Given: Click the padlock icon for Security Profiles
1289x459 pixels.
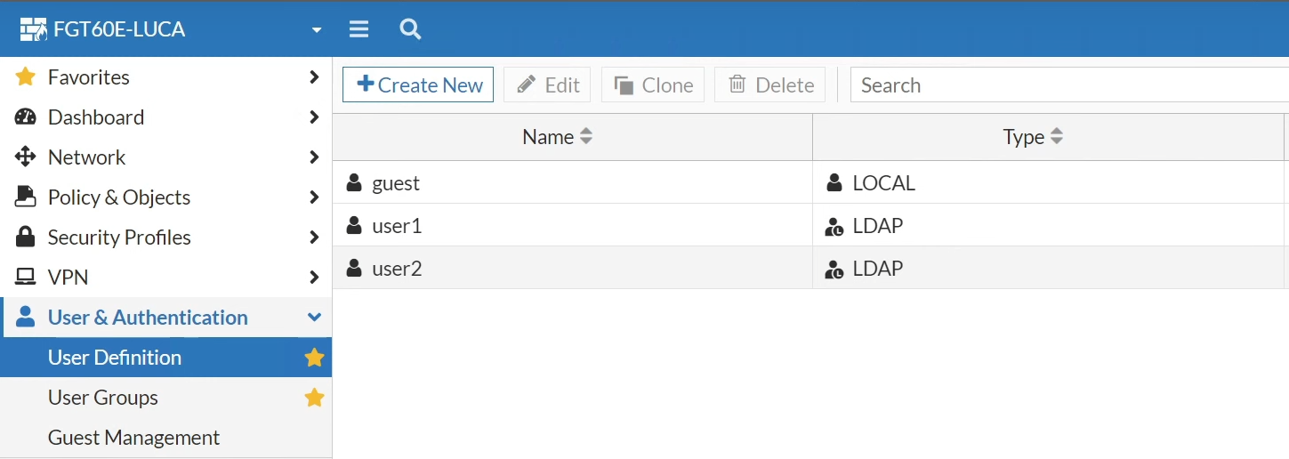Looking at the screenshot, I should point(26,238).
